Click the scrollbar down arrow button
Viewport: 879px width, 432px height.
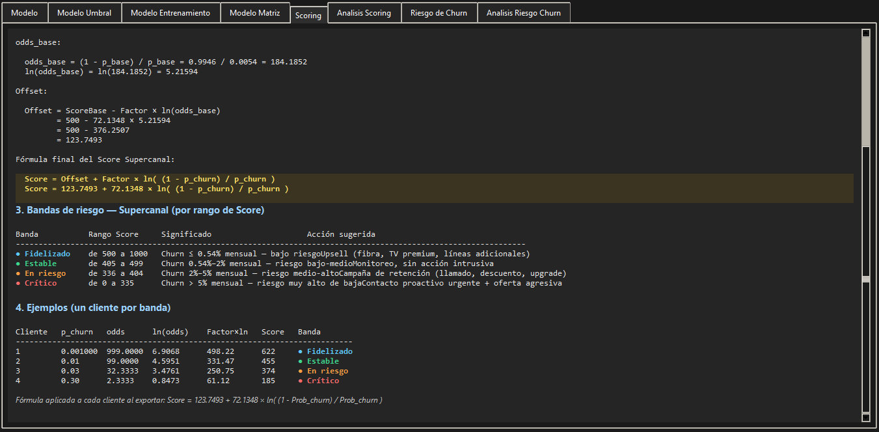click(x=865, y=417)
